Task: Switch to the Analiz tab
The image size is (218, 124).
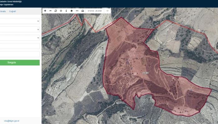Action: (x=3, y=11)
